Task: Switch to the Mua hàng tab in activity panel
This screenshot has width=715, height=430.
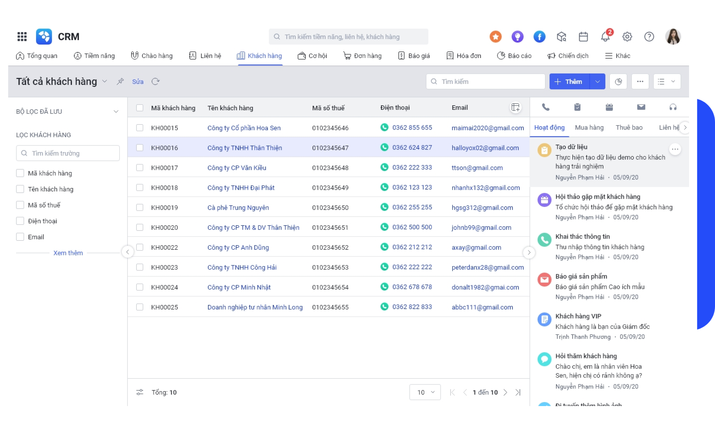Action: (x=589, y=127)
